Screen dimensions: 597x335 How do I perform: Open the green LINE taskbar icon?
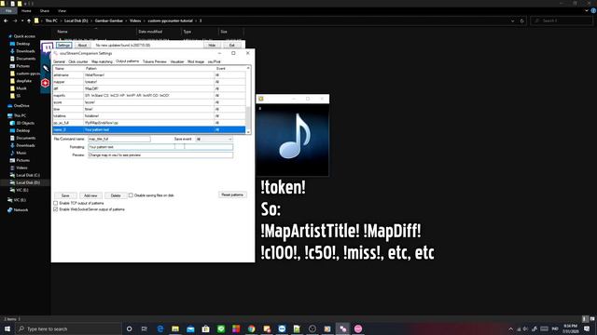[221, 328]
